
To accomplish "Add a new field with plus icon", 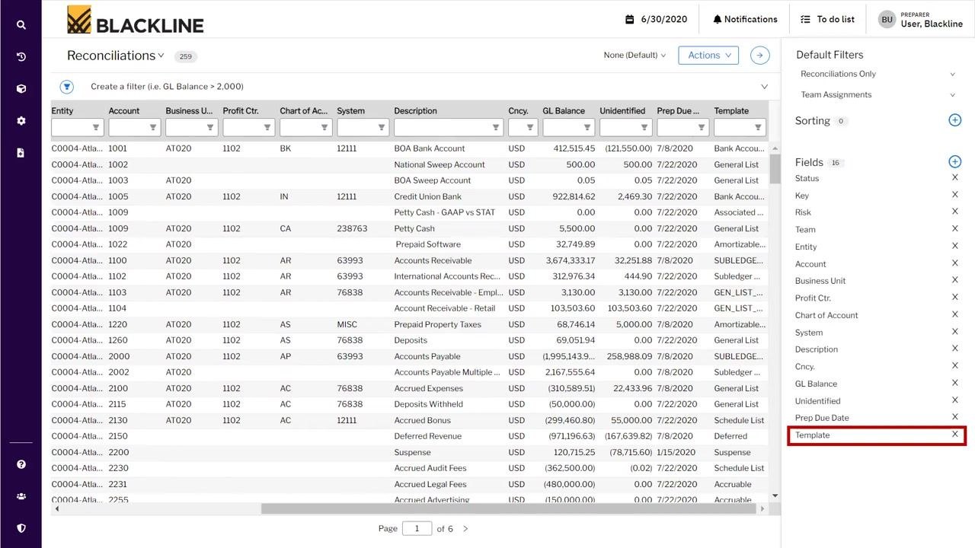I will pyautogui.click(x=954, y=161).
